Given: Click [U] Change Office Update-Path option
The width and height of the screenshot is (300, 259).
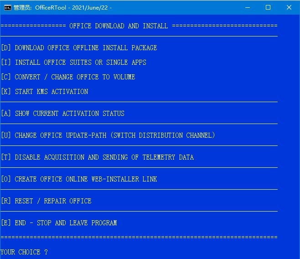Looking at the screenshot, I should (x=108, y=135).
